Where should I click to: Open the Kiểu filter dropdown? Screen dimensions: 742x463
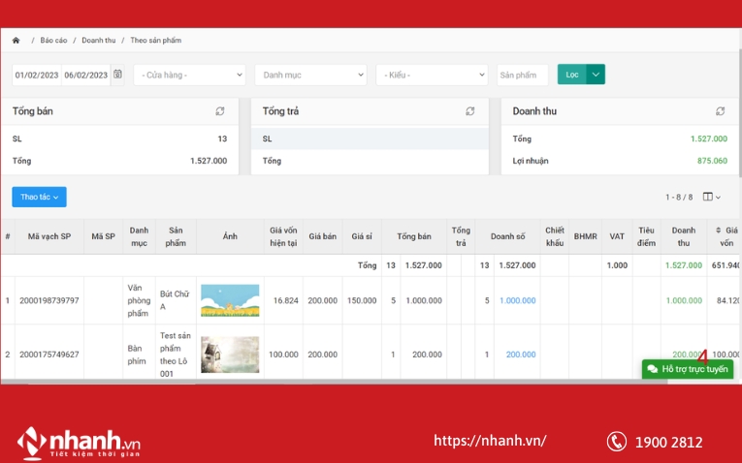click(x=432, y=75)
